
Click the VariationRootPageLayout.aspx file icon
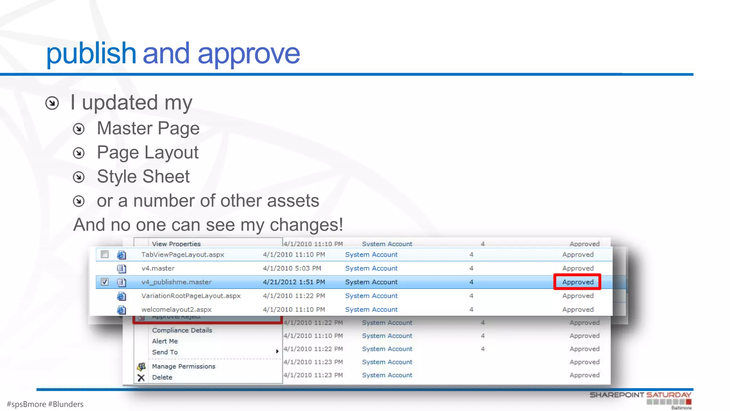pos(121,296)
